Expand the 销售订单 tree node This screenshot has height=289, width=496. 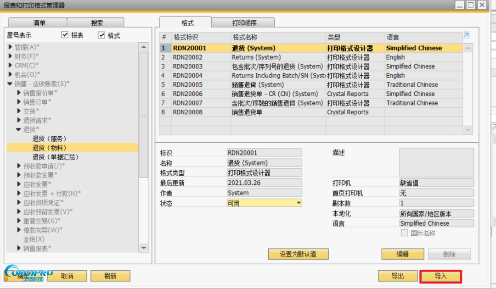[x=19, y=102]
